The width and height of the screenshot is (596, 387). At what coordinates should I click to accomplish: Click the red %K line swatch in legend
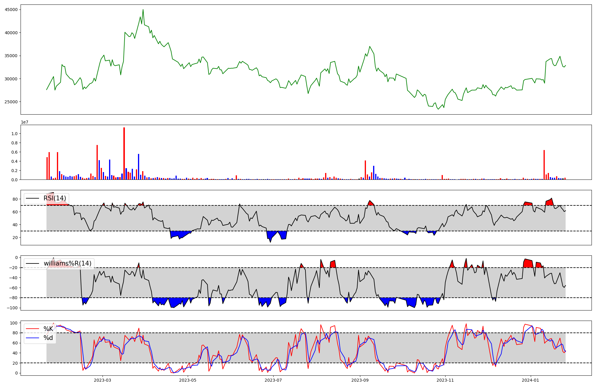click(32, 329)
